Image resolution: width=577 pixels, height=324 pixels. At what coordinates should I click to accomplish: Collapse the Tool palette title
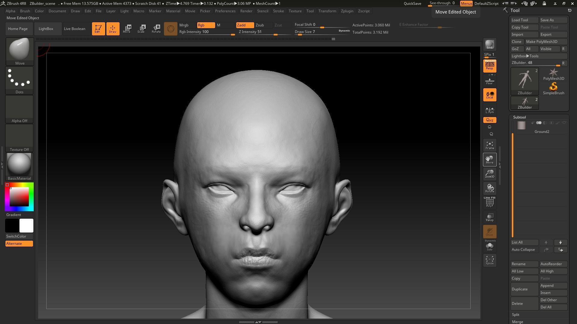click(x=515, y=10)
